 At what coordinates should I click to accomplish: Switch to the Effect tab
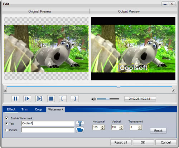coord(11,109)
